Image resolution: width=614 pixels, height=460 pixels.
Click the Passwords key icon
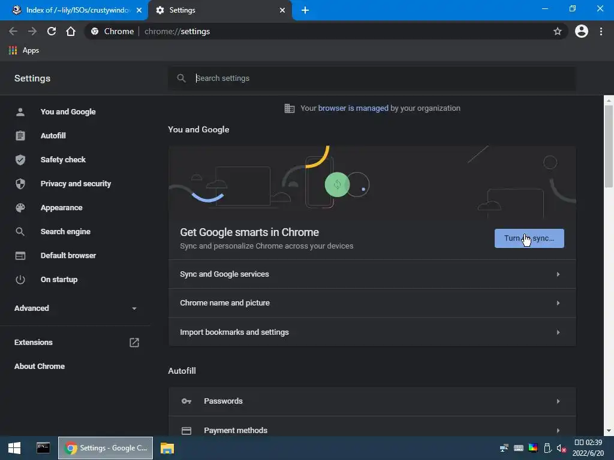(186, 401)
